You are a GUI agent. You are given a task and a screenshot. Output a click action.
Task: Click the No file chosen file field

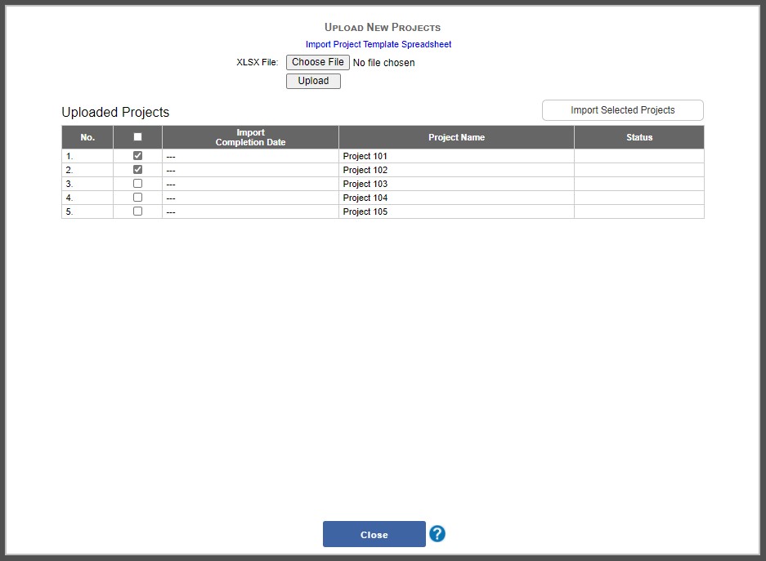tap(384, 62)
